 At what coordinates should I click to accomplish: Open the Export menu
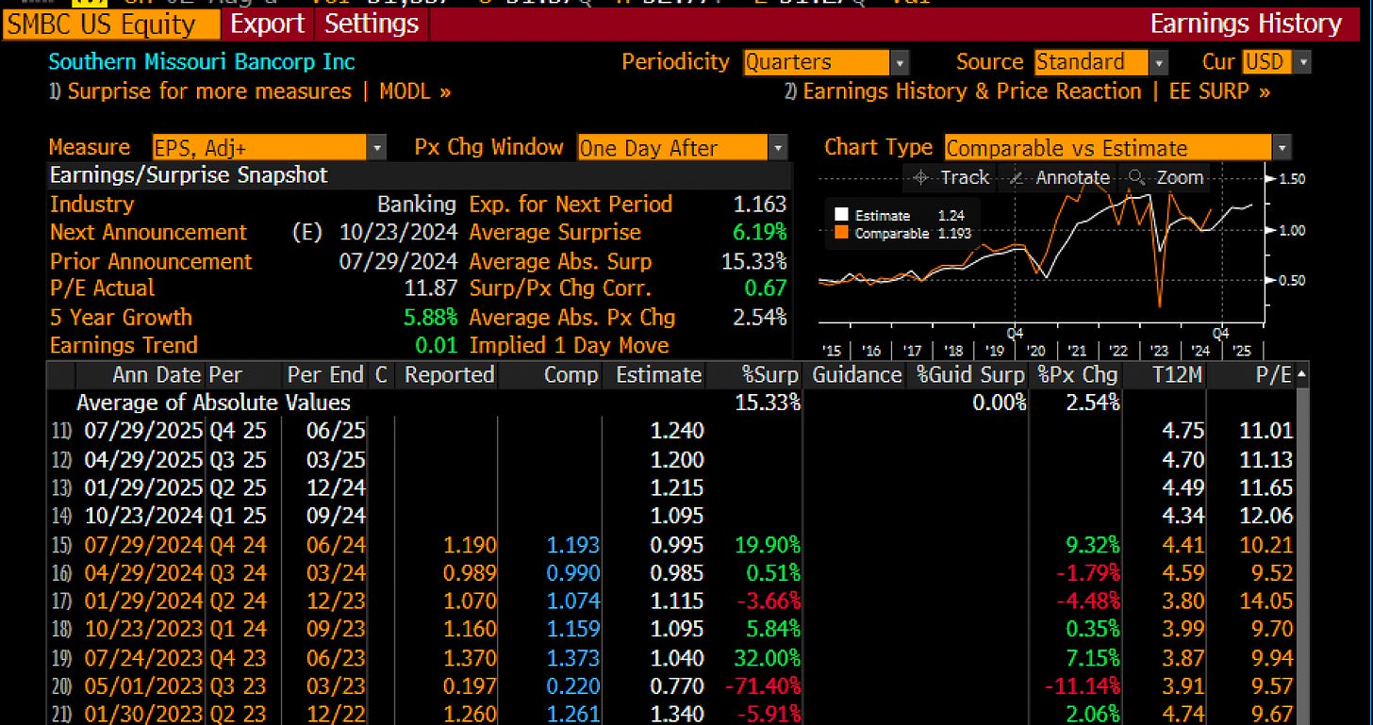pos(269,24)
